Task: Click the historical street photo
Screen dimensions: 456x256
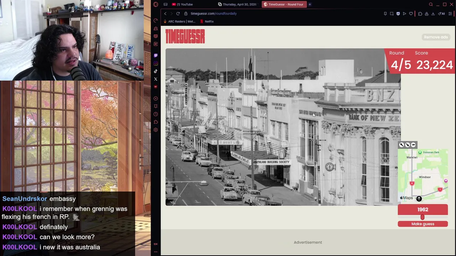Action: point(283,127)
